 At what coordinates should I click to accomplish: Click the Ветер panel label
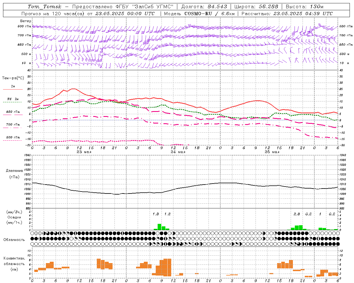pos(25,21)
